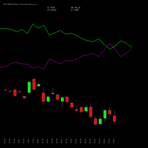Select the tall green candlestick for 17 Dec
The image size is (148, 148).
click(x=29, y=87)
